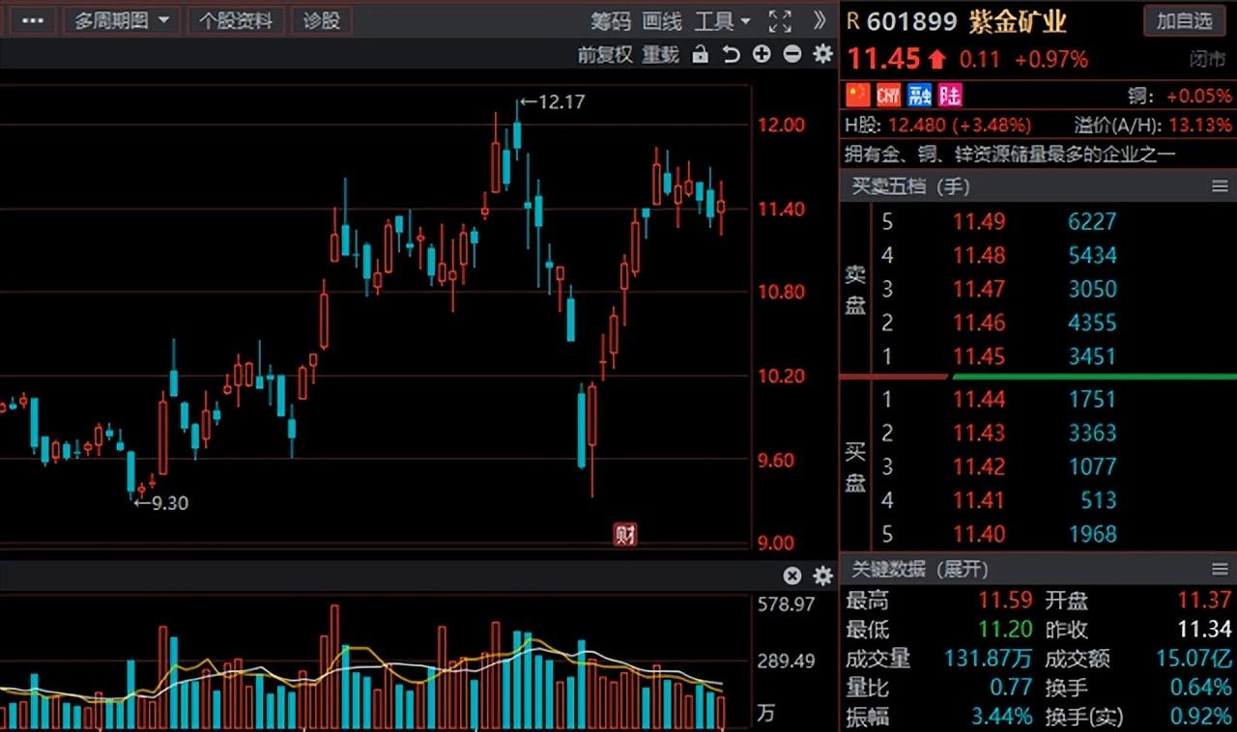Click the 昨收 11.34 value
The image size is (1237, 732).
pos(1204,630)
